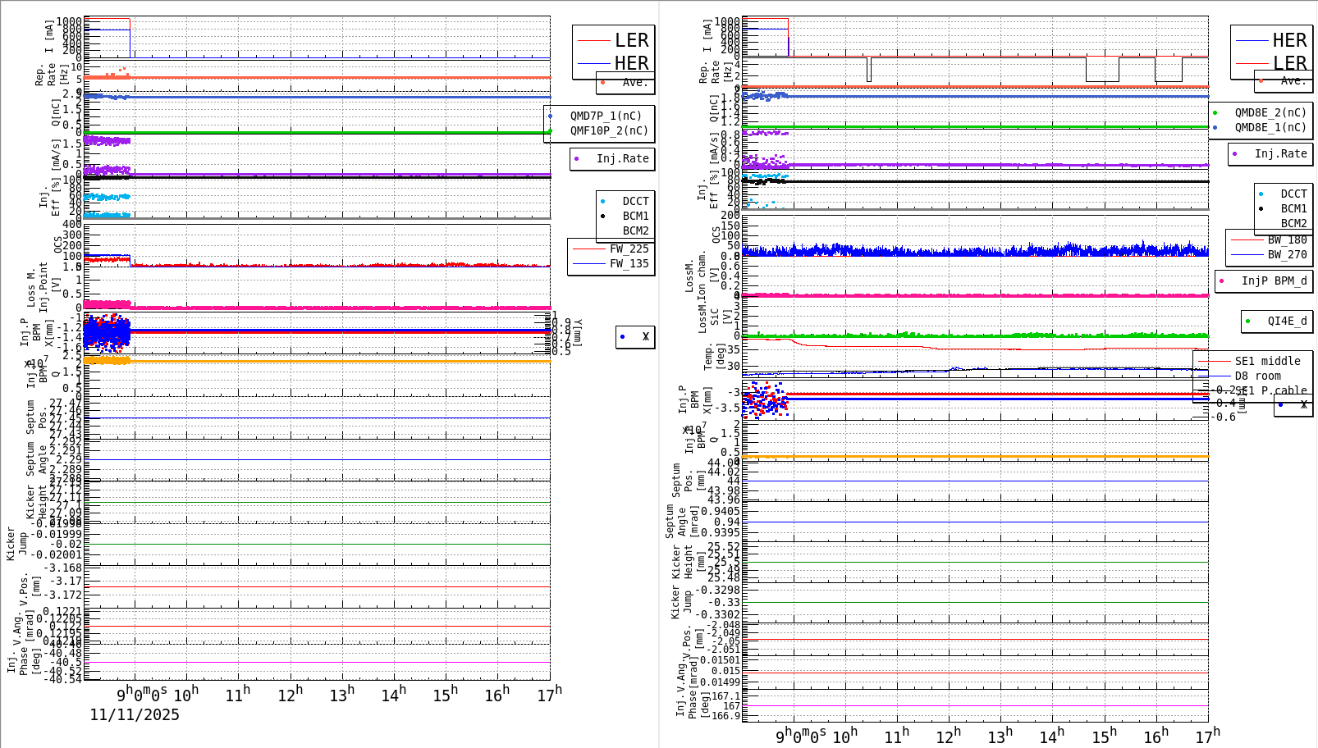The height and width of the screenshot is (748, 1318).
Task: Click the Inj.Rate legend in right plot
Action: [x=1280, y=153]
